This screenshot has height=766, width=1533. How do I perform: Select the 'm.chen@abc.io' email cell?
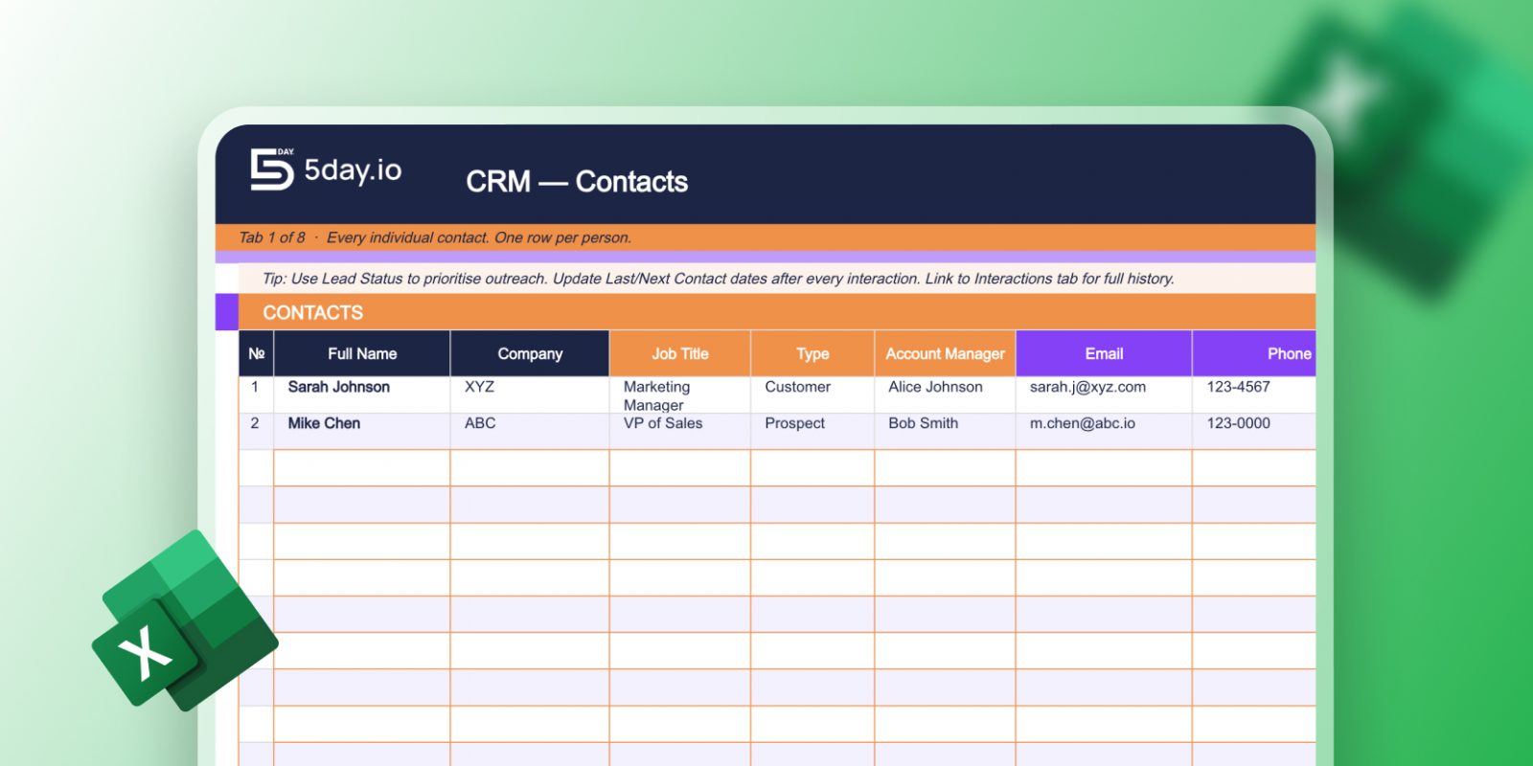(x=1104, y=431)
